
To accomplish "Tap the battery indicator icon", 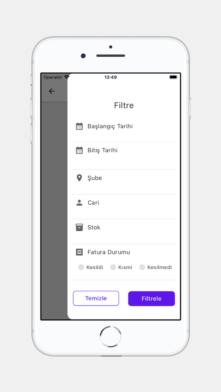I will (173, 77).
